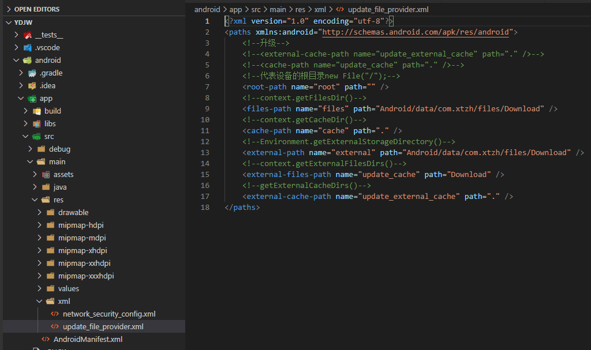Image resolution: width=591 pixels, height=350 pixels.
Task: Expand the drawable folder chevron
Action: coord(40,212)
